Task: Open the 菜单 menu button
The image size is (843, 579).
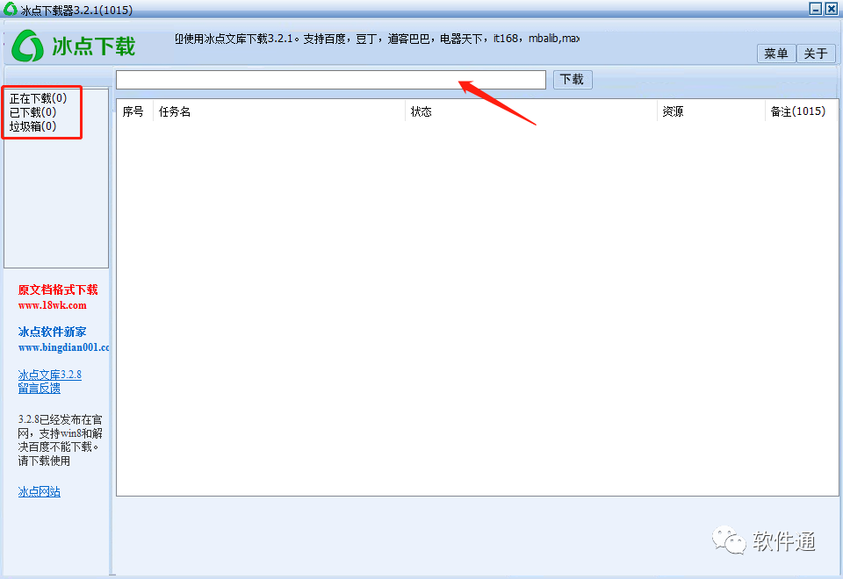Action: click(x=775, y=54)
